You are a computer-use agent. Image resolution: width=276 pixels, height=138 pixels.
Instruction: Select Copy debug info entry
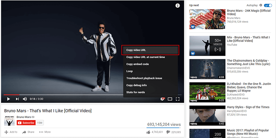[x=151, y=85]
